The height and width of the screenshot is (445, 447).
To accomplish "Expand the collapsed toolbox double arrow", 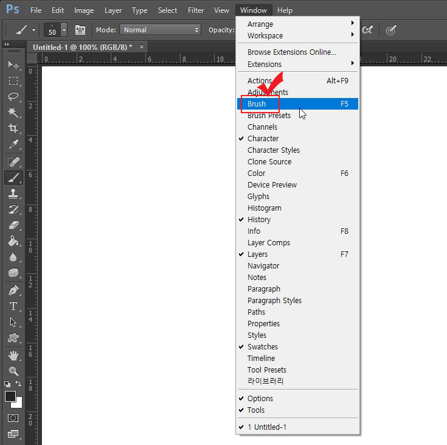I will click(7, 44).
